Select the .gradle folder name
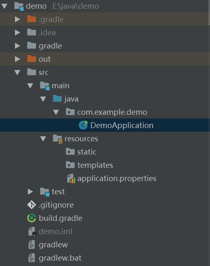The height and width of the screenshot is (266, 210). click(51, 19)
